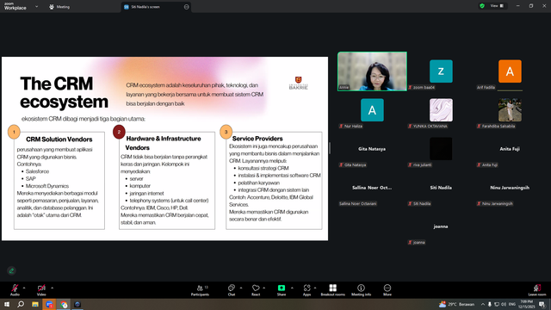This screenshot has width=551, height=310.
Task: Show hidden system tray icons
Action: click(x=483, y=304)
